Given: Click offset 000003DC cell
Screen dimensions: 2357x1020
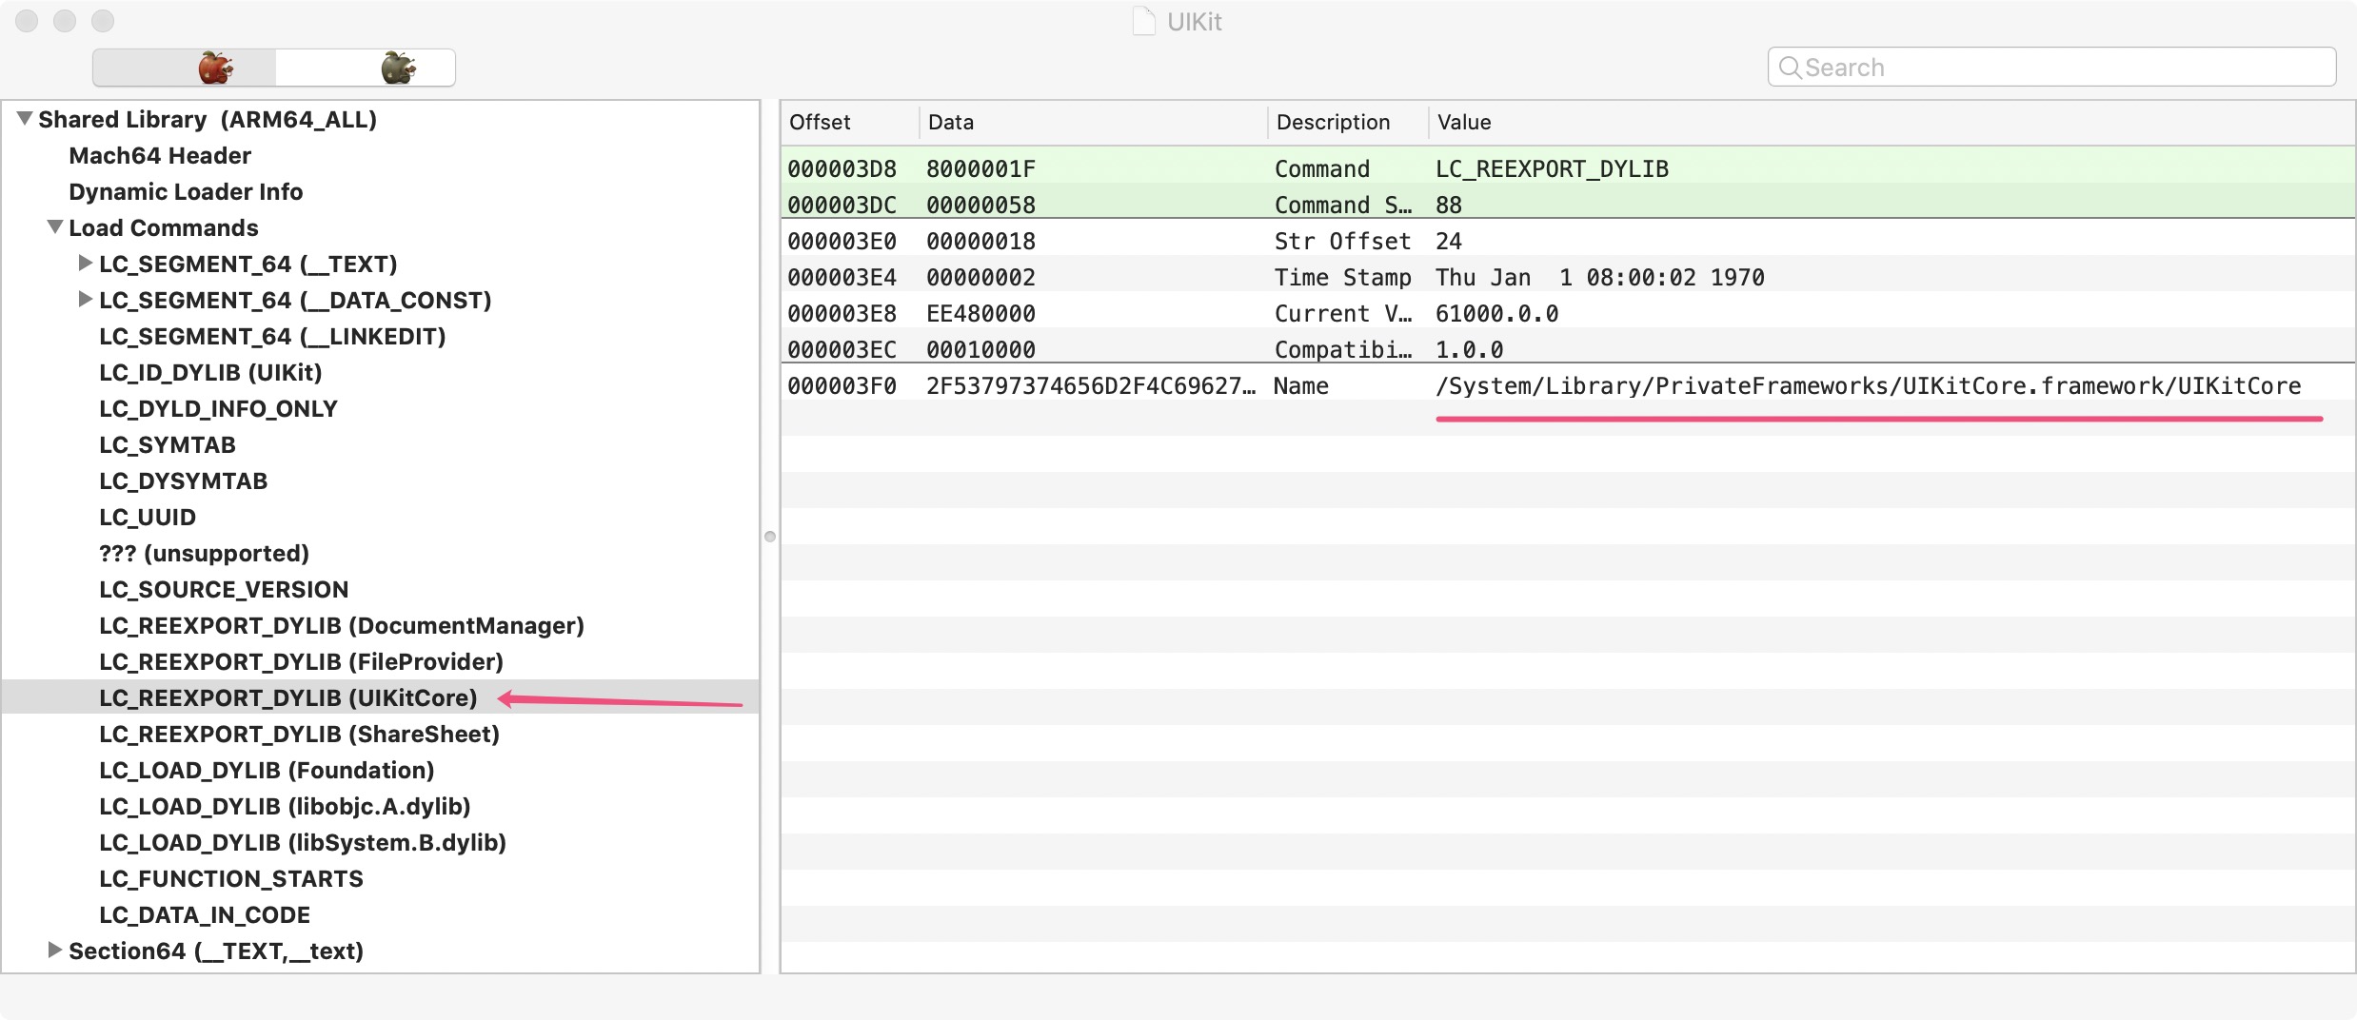Looking at the screenshot, I should pos(842,205).
